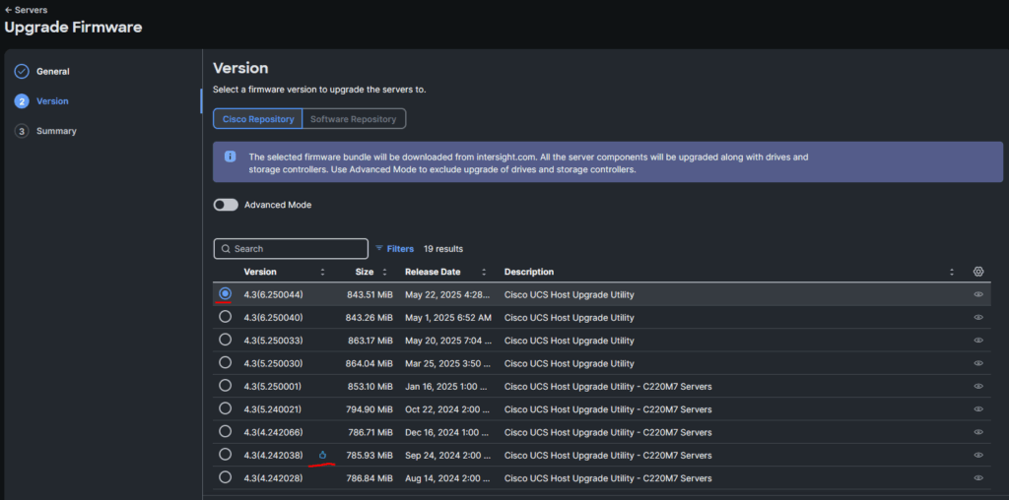
Task: Select radio button for 4.3(4.242028)
Action: click(x=225, y=477)
